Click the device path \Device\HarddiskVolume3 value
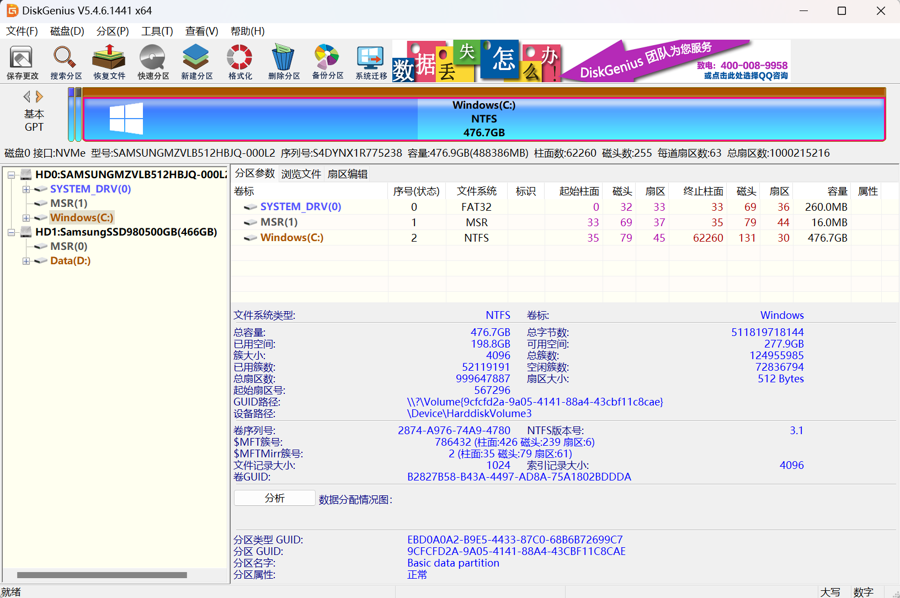 pyautogui.click(x=470, y=414)
